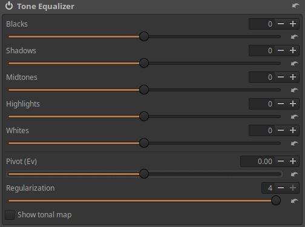305x227 pixels.
Task: Reset the entire Tone Equalizer tool
Action: (x=296, y=6)
